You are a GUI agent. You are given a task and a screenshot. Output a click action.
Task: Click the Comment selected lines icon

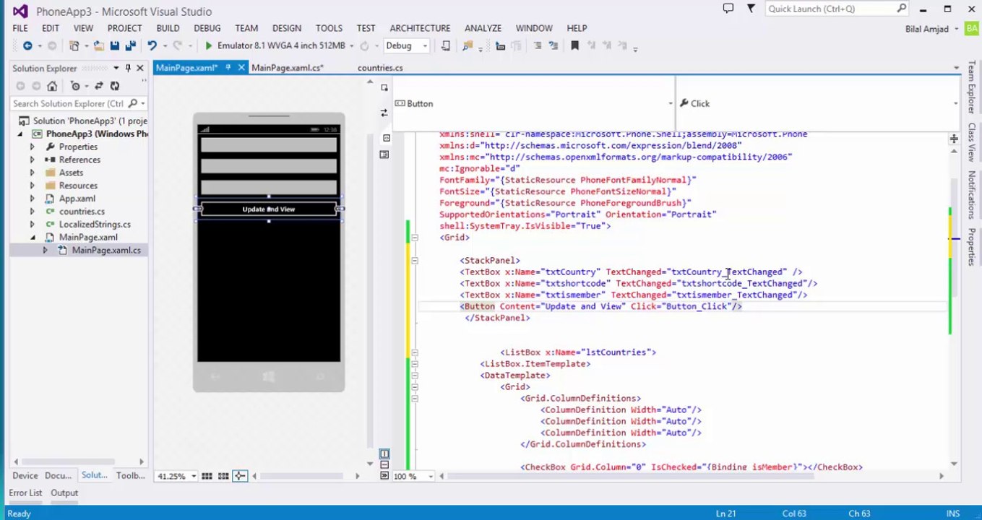click(538, 45)
